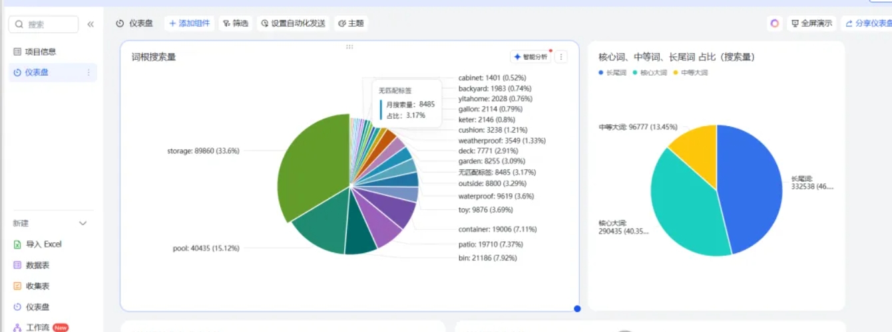The height and width of the screenshot is (332, 892).
Task: Click the label outside: 8800 (3.29%)
Action: pos(492,183)
